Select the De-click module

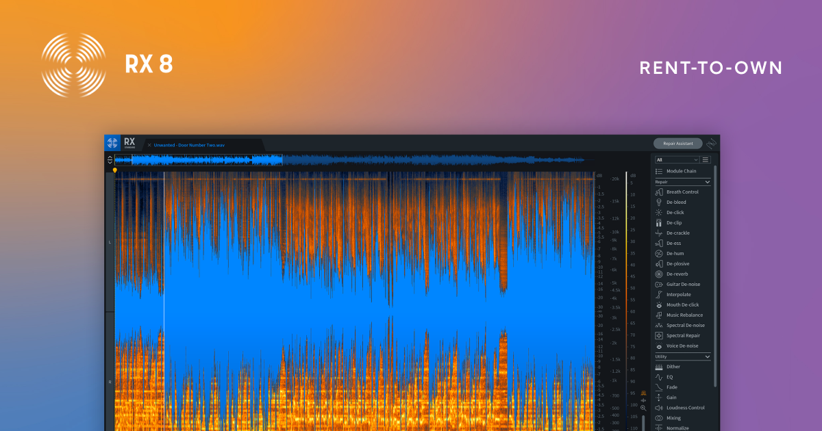tap(669, 213)
